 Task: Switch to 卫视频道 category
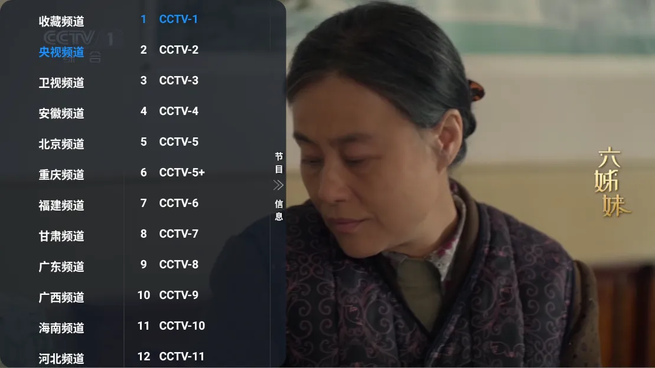[61, 83]
